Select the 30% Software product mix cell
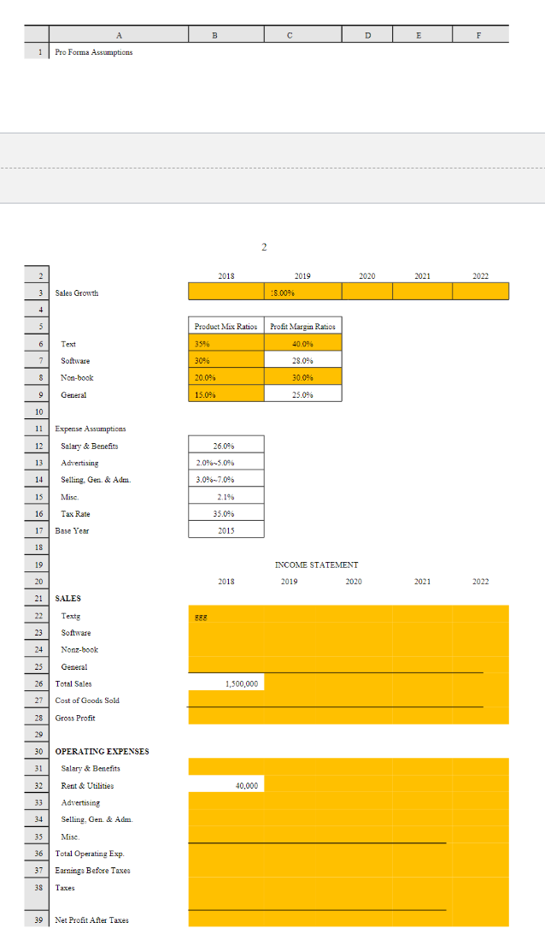 click(x=226, y=360)
